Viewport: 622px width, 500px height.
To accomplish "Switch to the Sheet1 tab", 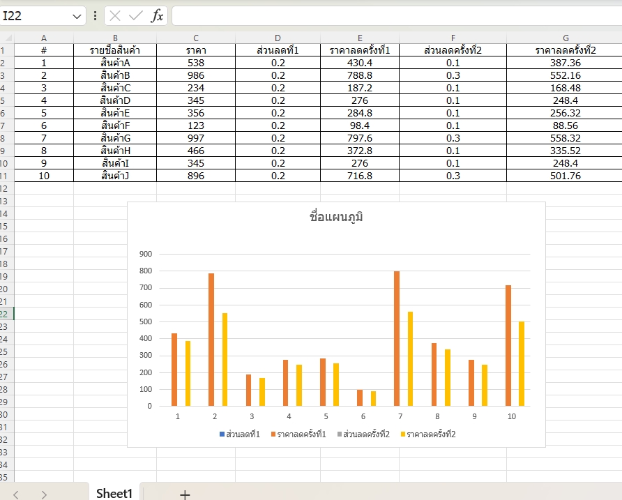I will (x=114, y=493).
